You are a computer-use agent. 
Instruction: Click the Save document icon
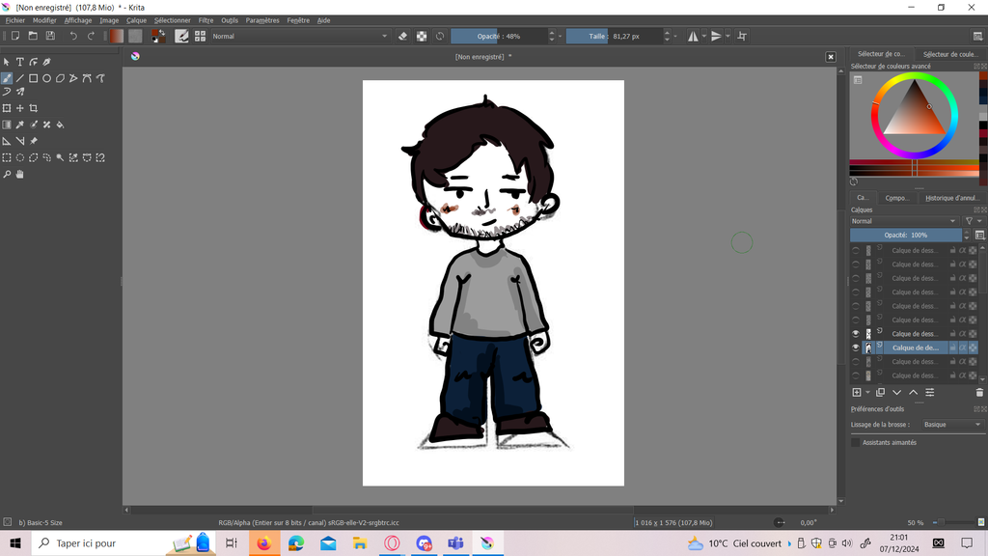pyautogui.click(x=49, y=36)
